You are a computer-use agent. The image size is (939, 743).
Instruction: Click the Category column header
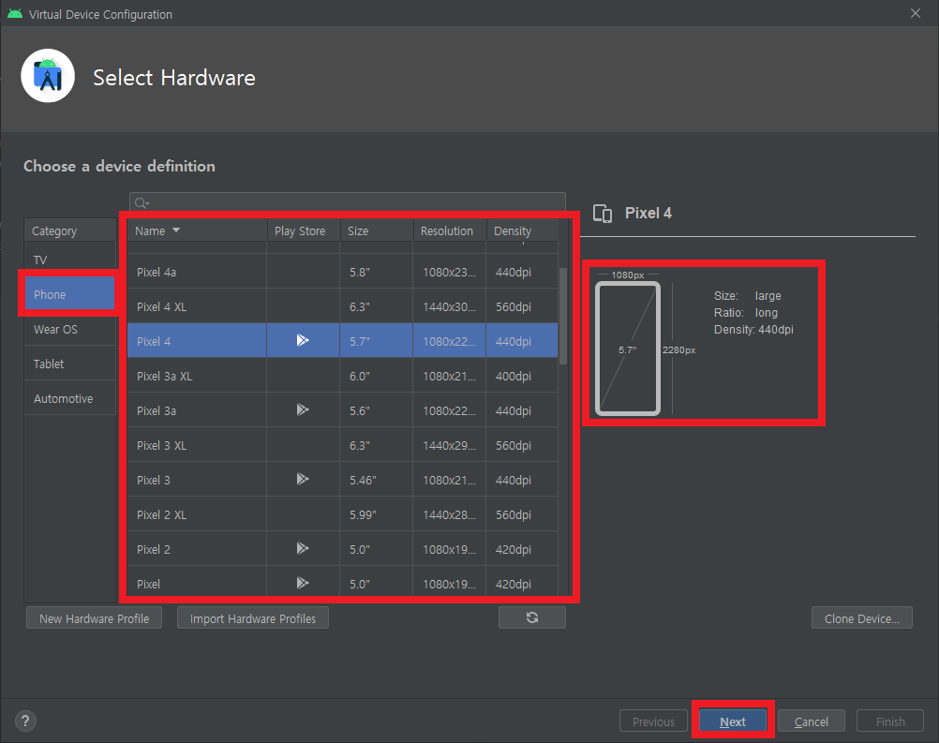pos(70,230)
